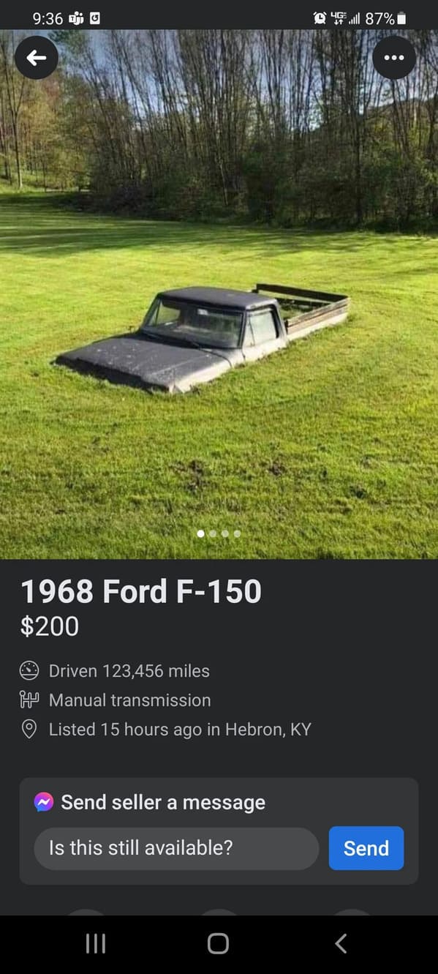Viewport: 438px width, 974px height.
Task: Tap the alarm icon in status bar
Action: (x=320, y=18)
